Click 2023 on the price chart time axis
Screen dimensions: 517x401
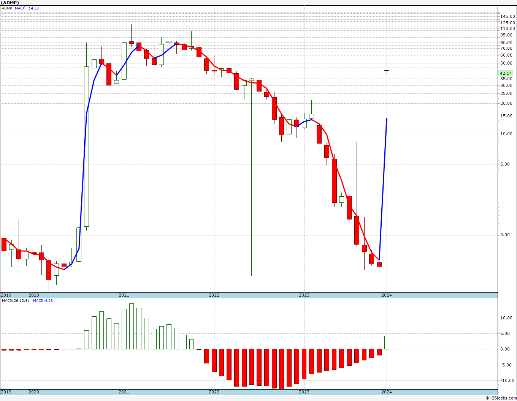click(304, 295)
